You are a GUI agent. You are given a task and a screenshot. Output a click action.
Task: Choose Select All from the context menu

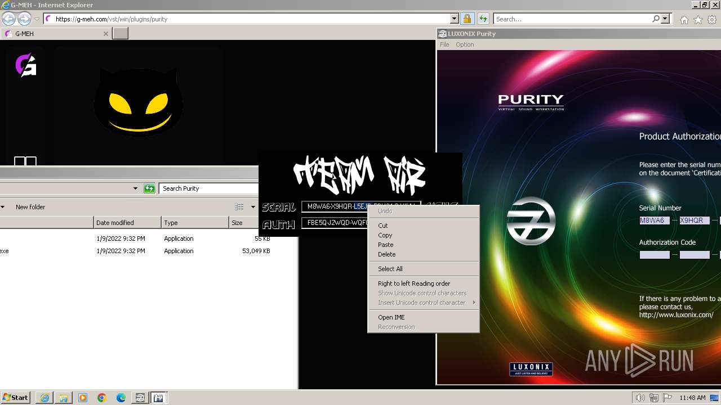pyautogui.click(x=422, y=269)
